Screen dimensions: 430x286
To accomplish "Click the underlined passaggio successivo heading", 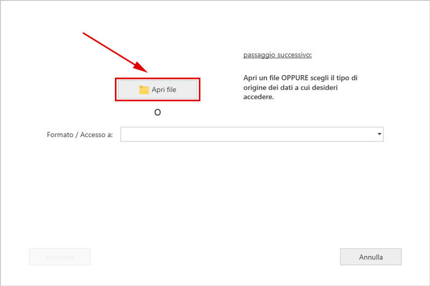I will tap(277, 55).
